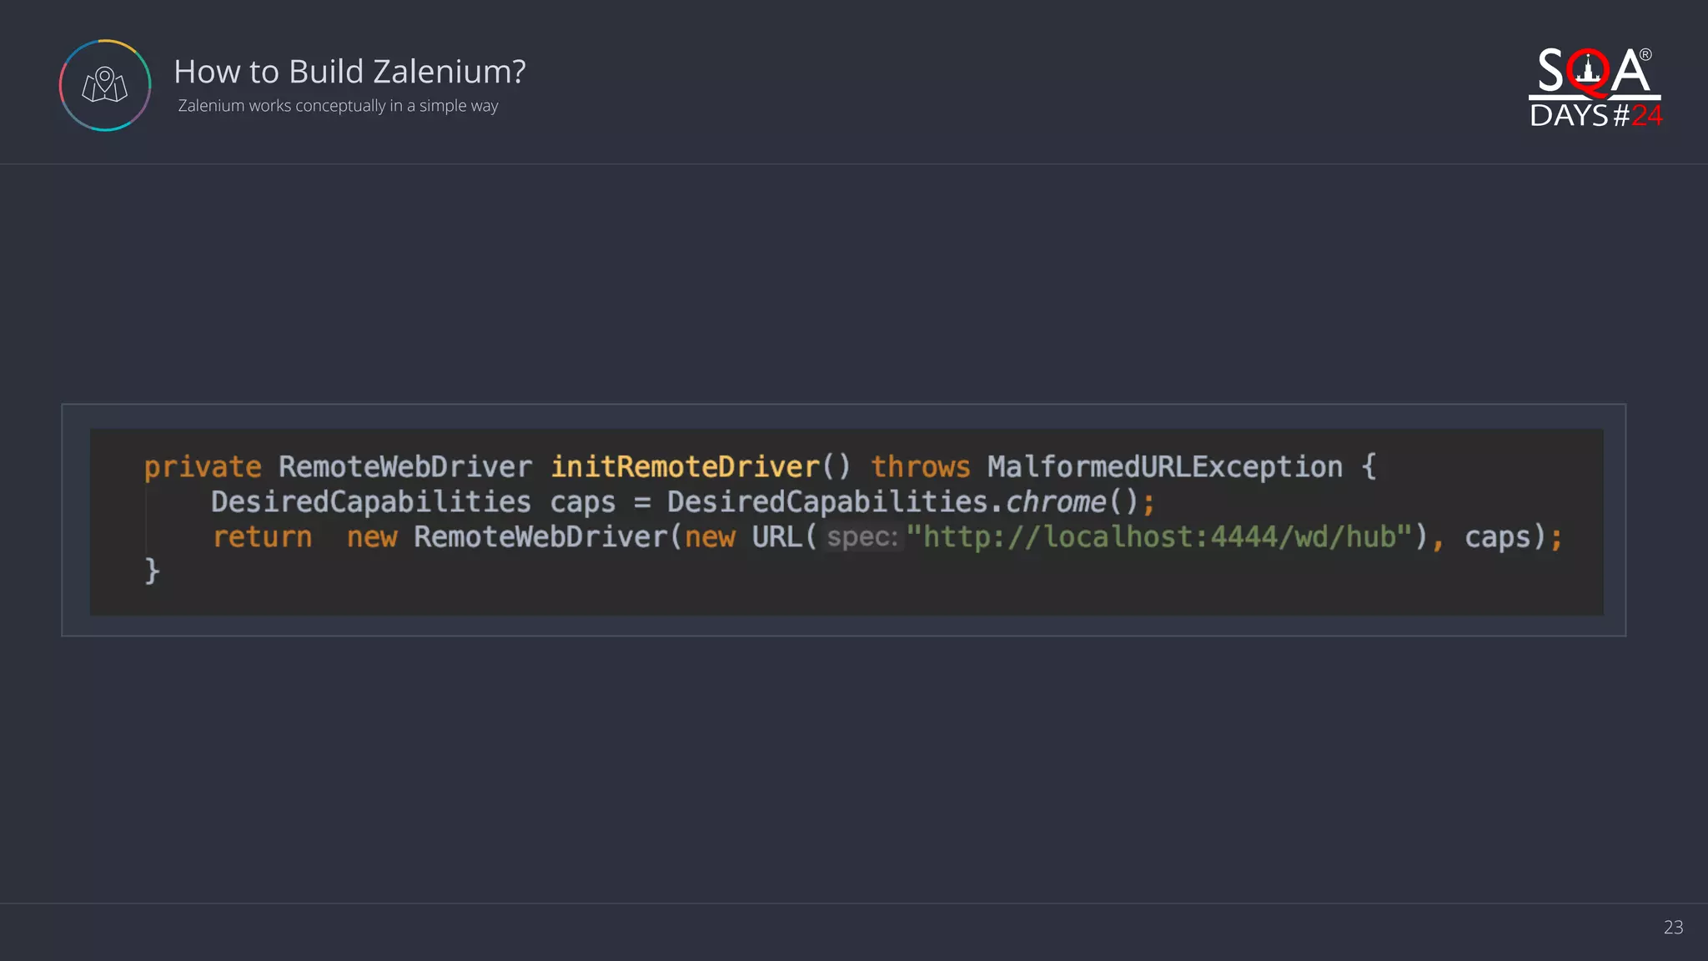This screenshot has width=1708, height=961.
Task: Click the 'caps' variable declaration
Action: point(582,502)
